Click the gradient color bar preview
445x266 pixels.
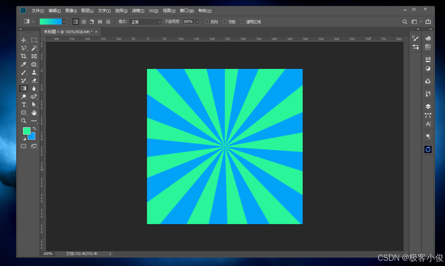coord(51,22)
